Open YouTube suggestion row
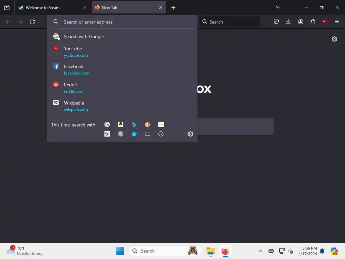This screenshot has width=345, height=259. 122,52
